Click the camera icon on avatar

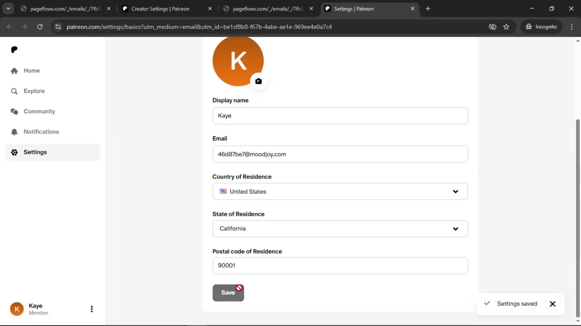pos(258,81)
